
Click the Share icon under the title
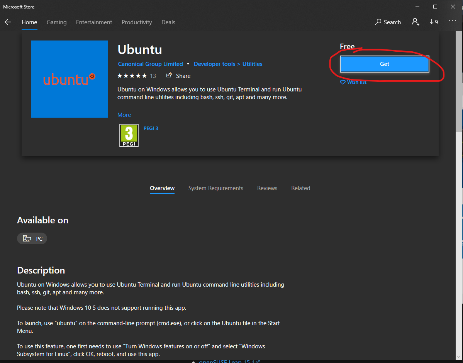click(x=169, y=76)
